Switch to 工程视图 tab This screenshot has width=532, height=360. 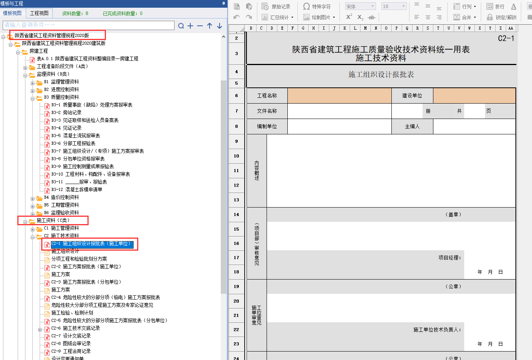pos(39,13)
